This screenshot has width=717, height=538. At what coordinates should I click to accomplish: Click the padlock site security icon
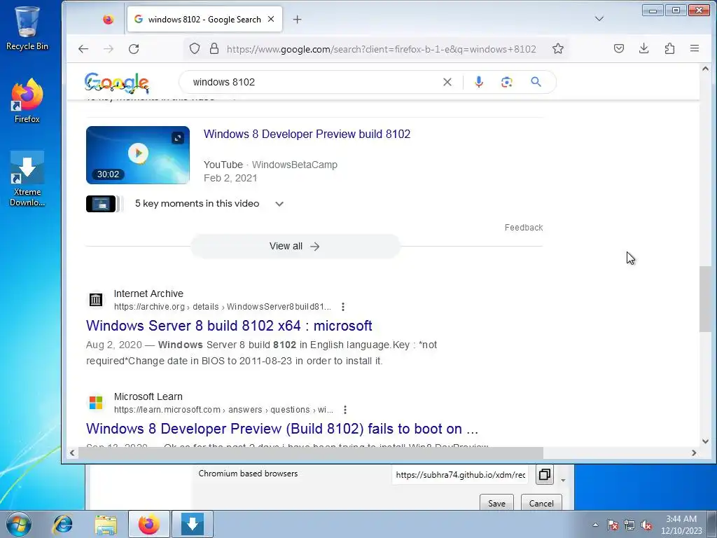(x=214, y=48)
